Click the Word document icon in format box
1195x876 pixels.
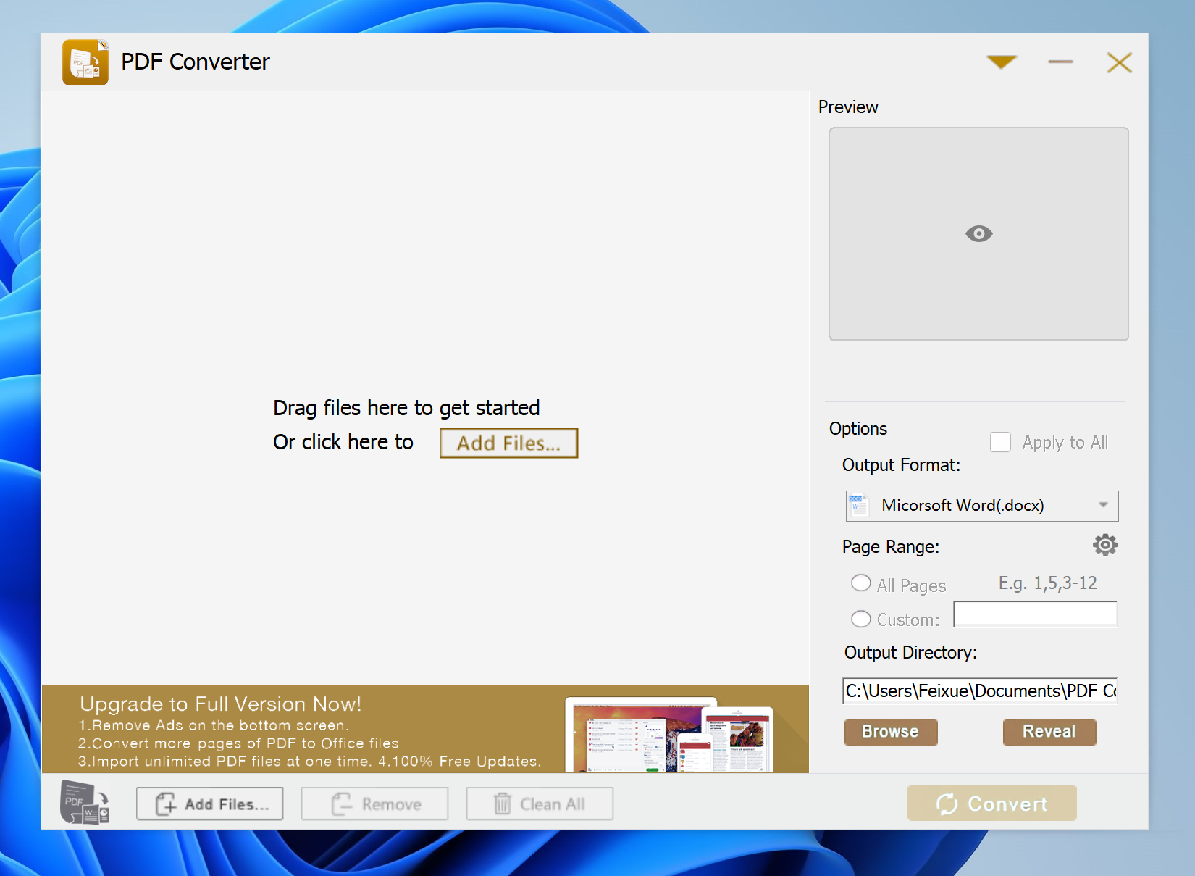[x=858, y=506]
